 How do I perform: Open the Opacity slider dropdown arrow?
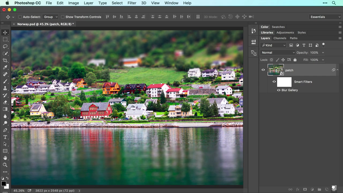[x=323, y=53]
